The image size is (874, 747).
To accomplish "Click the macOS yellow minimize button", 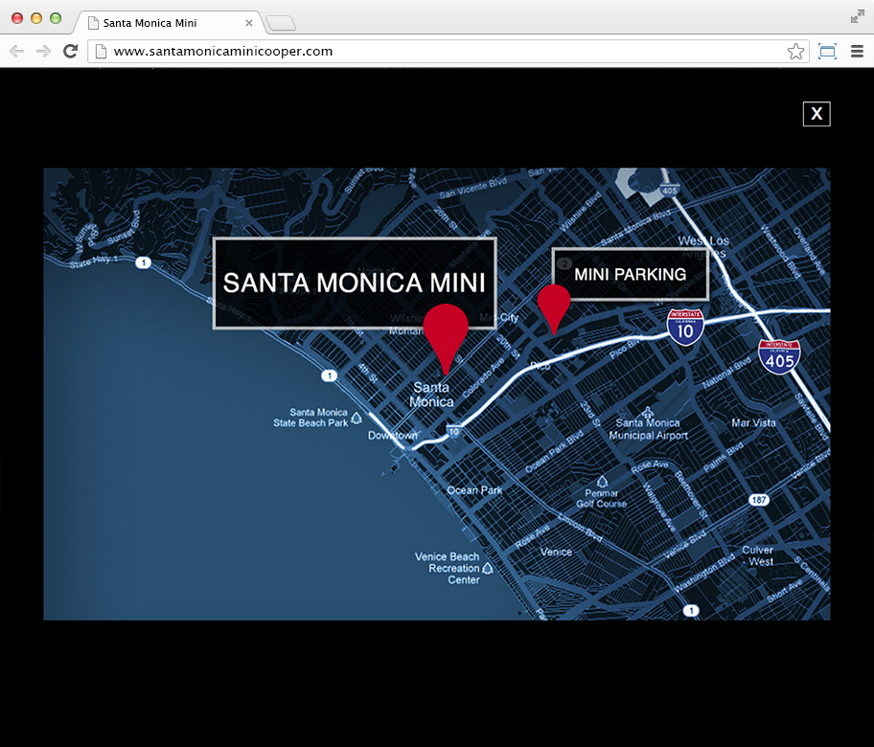I will click(36, 18).
